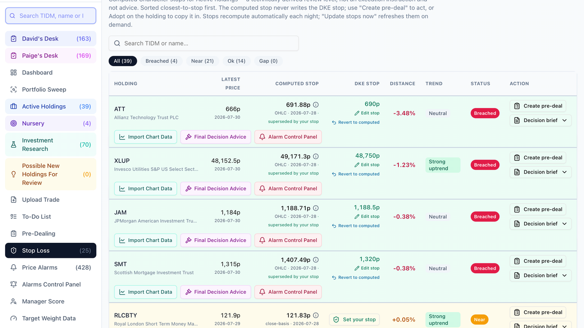Click the Near status badge for RLCBTY
This screenshot has width=584, height=328.
480,320
